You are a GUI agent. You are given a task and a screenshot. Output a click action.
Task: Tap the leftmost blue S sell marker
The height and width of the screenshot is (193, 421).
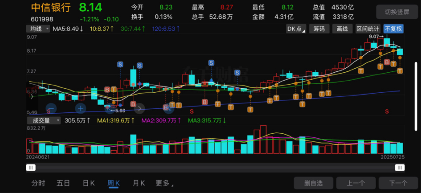point(120,64)
